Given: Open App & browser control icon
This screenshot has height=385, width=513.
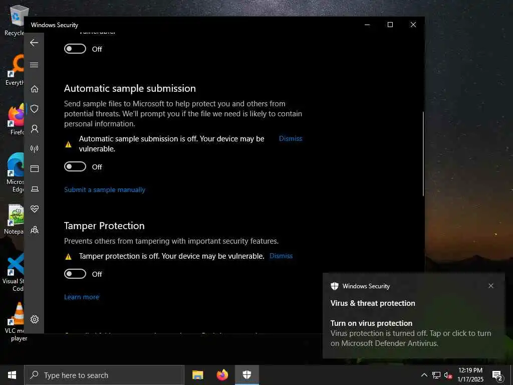Looking at the screenshot, I should point(35,168).
